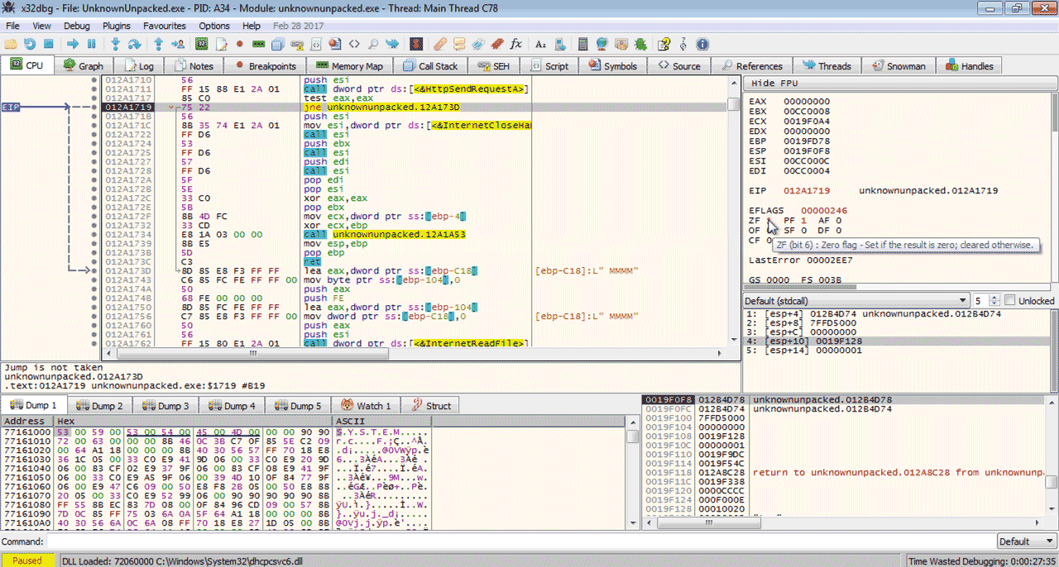Click the Step Into toolbar icon

coord(115,44)
